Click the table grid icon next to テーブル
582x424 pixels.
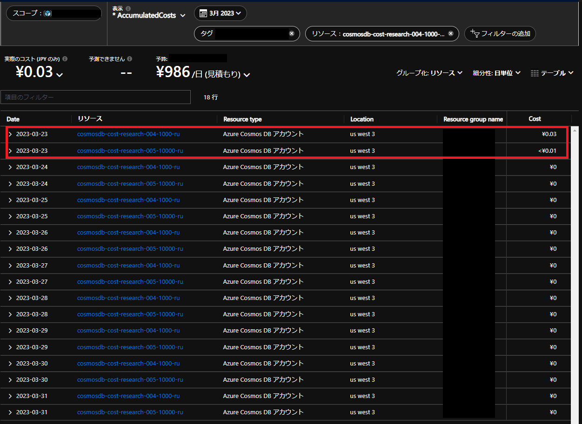(535, 73)
